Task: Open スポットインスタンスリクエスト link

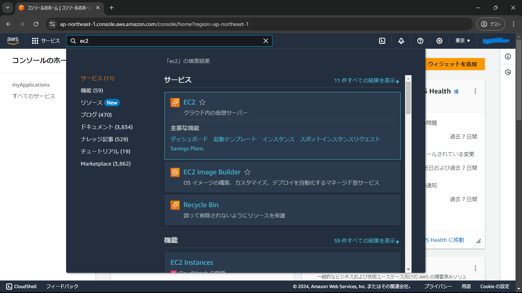Action: tap(340, 139)
